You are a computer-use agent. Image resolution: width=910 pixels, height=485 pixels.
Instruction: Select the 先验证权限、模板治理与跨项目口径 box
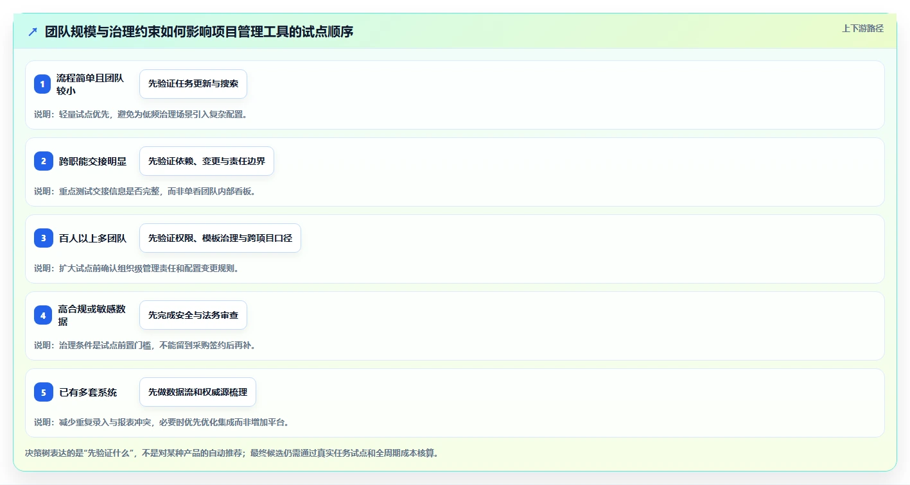[220, 238]
